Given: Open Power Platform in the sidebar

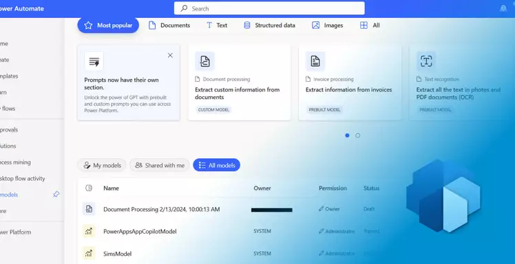Looking at the screenshot, I should coord(15,232).
